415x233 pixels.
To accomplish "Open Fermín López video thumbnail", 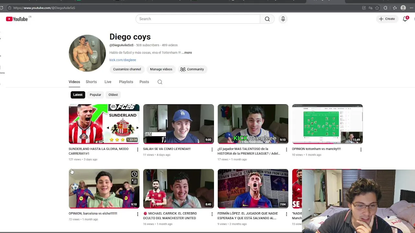I will coord(253,189).
